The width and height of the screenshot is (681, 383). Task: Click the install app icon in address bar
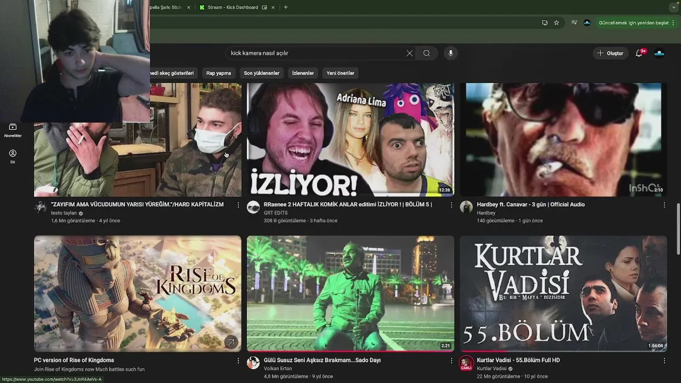click(x=544, y=23)
